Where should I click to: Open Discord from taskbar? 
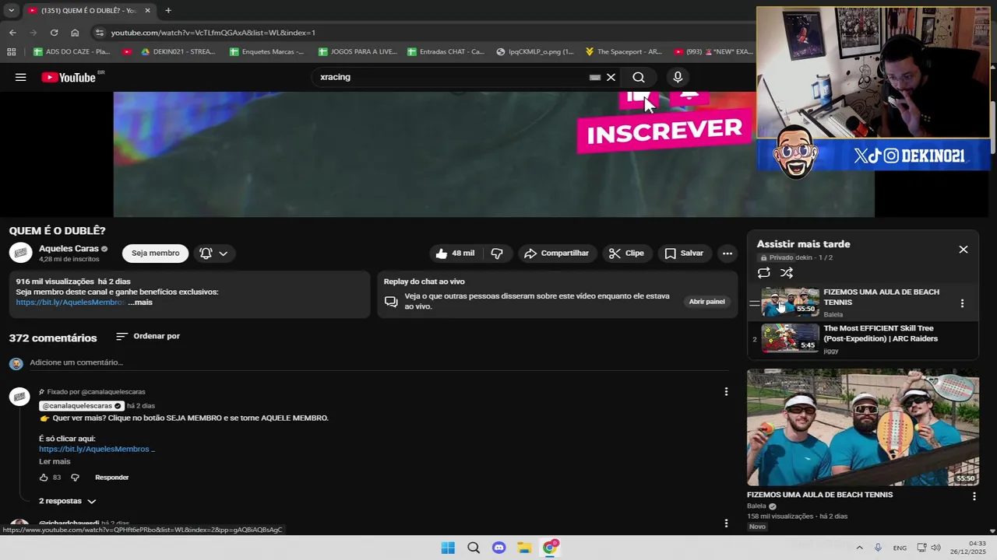pyautogui.click(x=499, y=548)
